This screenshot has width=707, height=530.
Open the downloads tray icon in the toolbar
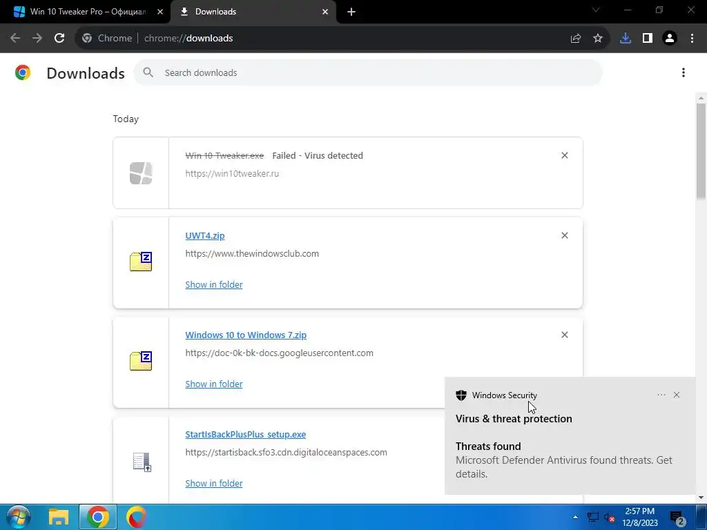click(625, 38)
